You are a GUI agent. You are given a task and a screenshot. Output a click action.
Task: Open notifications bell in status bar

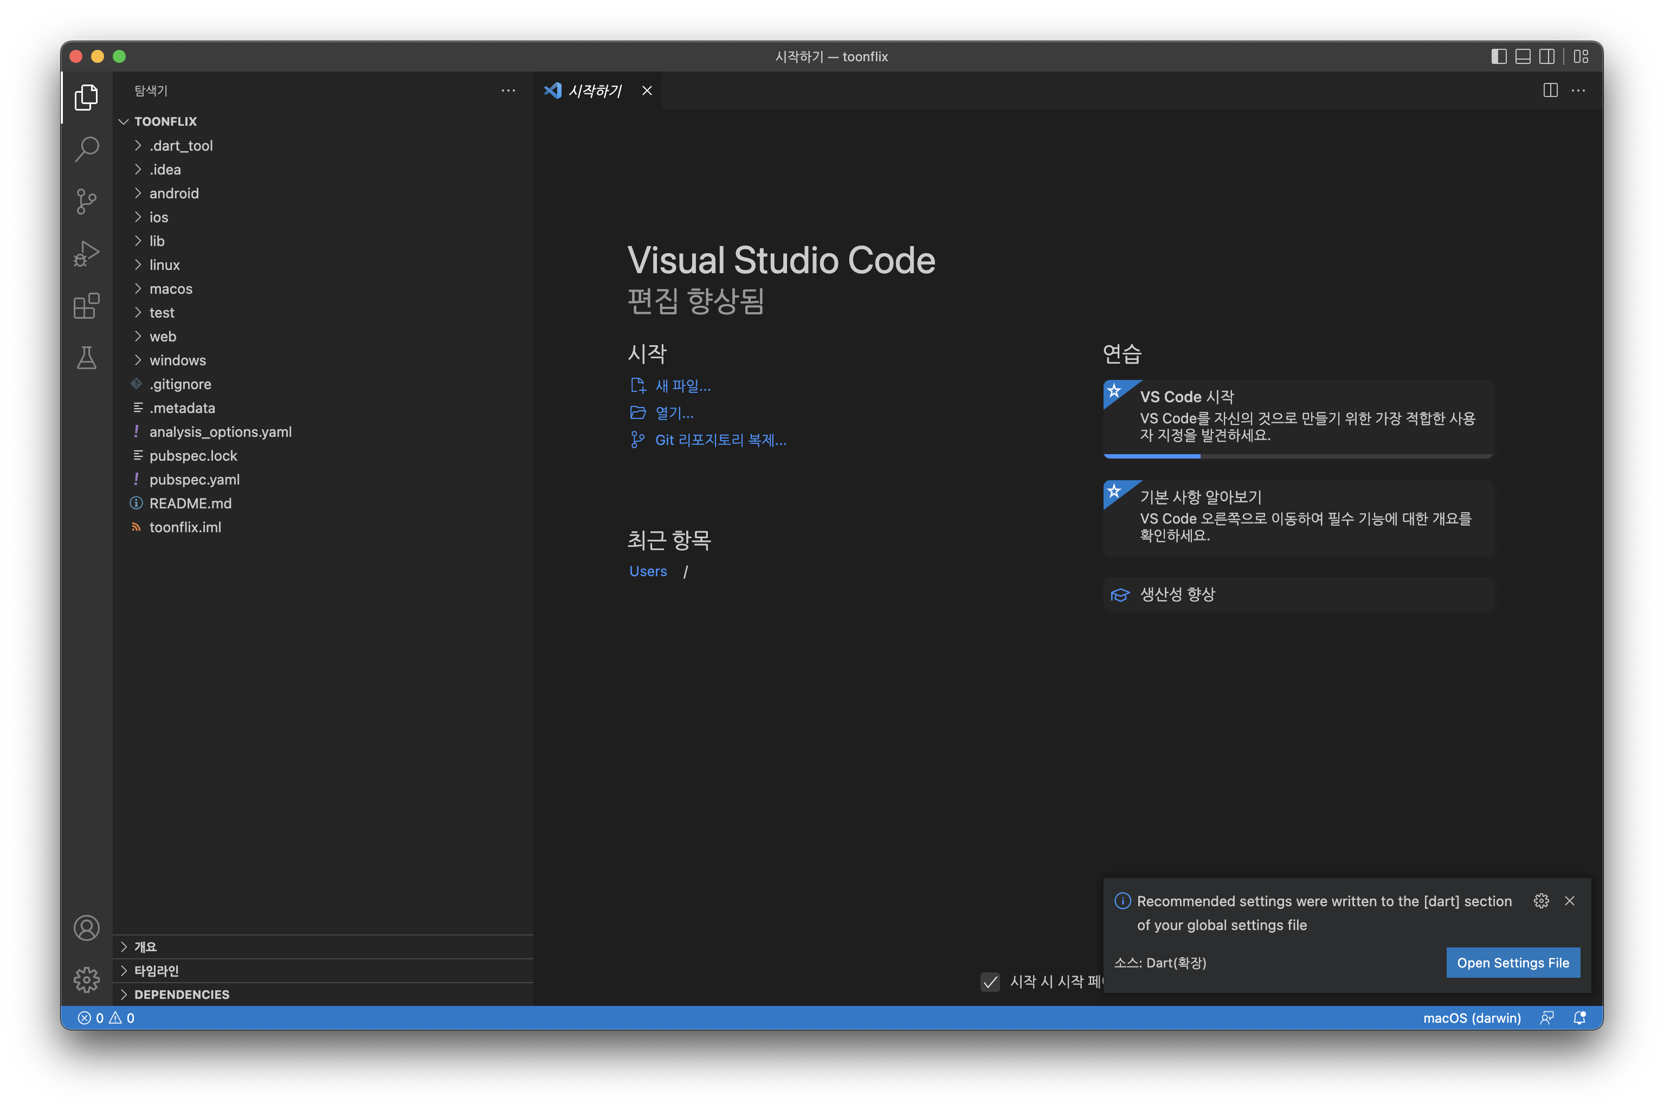point(1579,1018)
